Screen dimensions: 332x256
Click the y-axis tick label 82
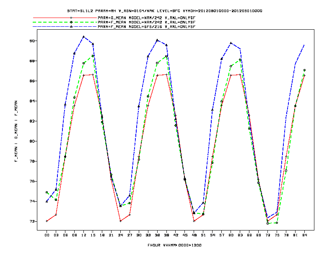(32, 121)
